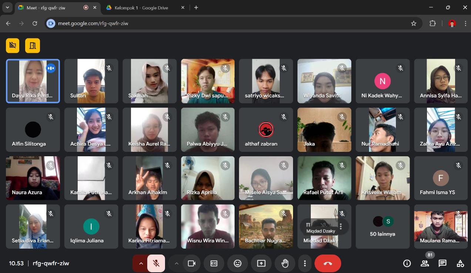Viewport: 471px width, 273px height.
Task: Open a new browser tab
Action: (196, 8)
